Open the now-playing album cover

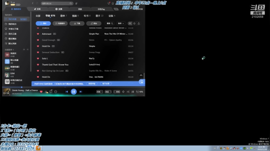[x=7, y=92]
